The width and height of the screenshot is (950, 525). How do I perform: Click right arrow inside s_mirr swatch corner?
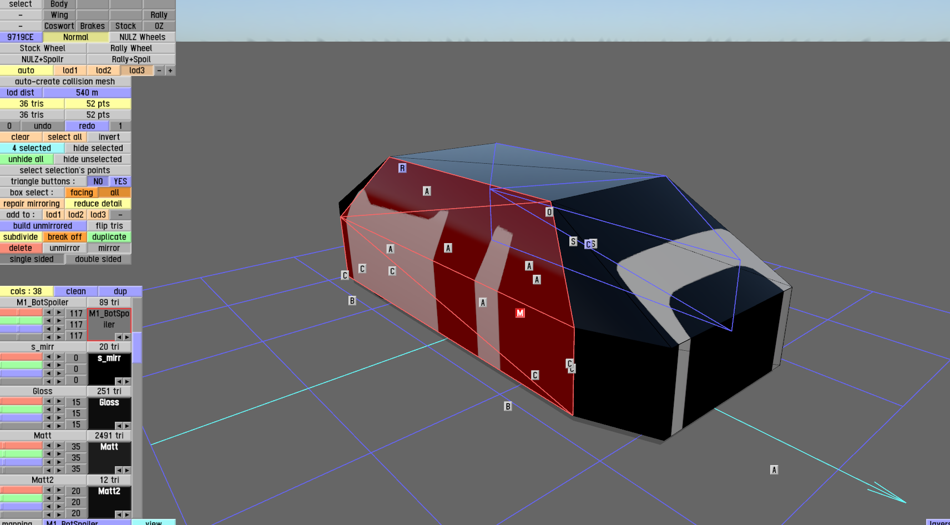tap(127, 381)
